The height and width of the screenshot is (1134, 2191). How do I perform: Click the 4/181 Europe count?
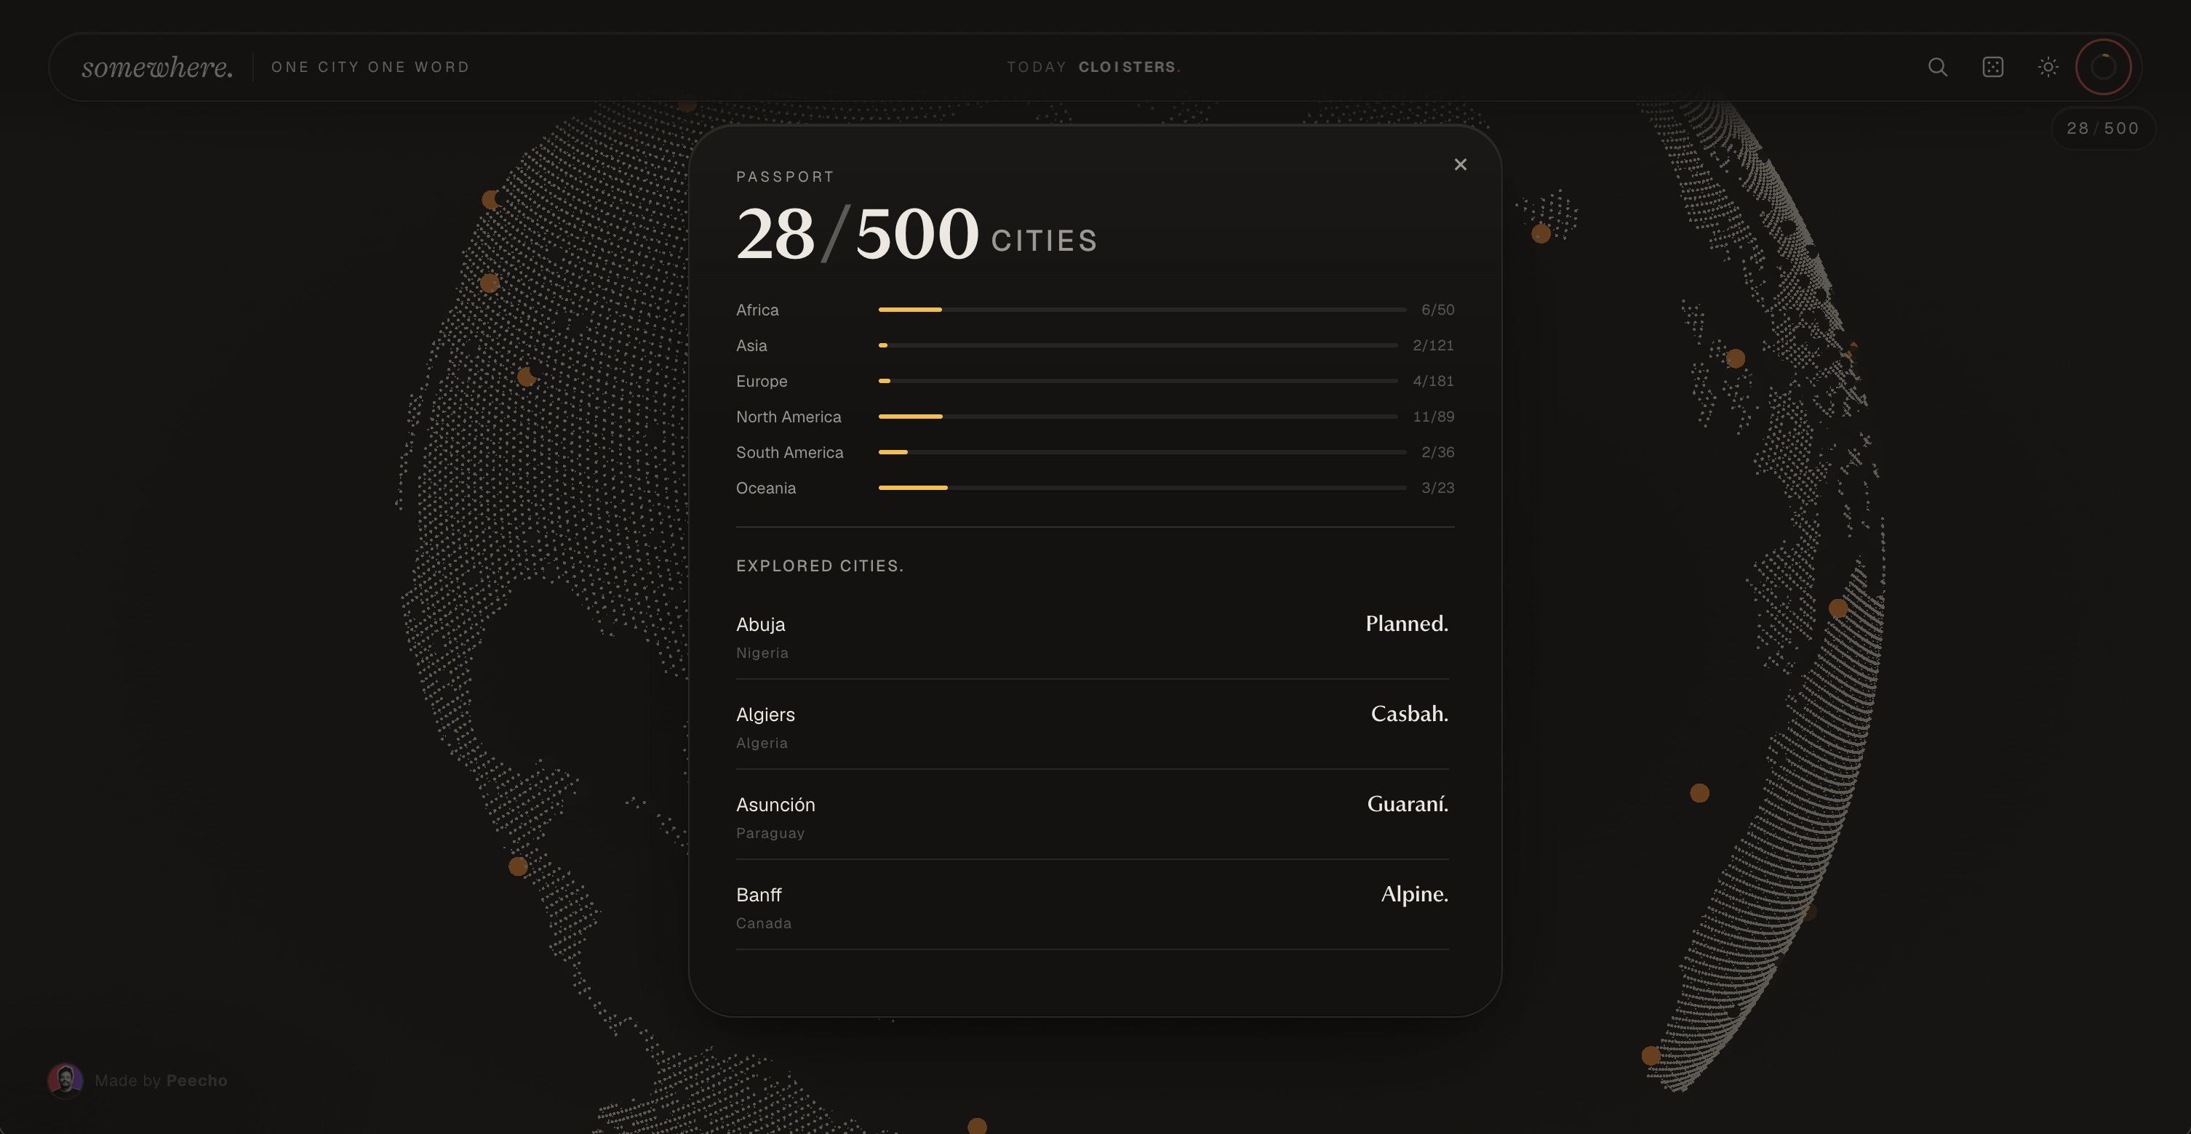tap(1433, 382)
